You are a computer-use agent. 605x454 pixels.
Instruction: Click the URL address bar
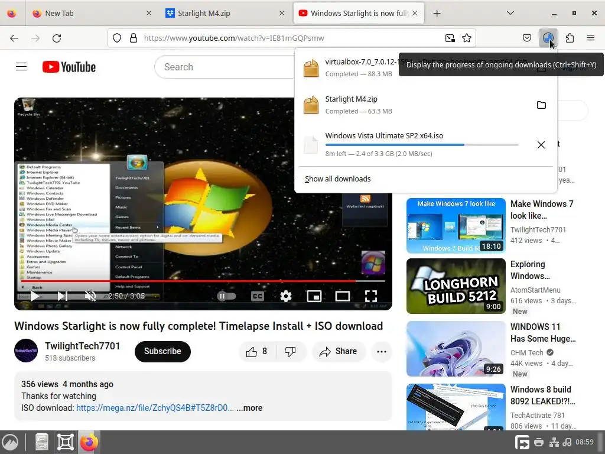pyautogui.click(x=291, y=38)
